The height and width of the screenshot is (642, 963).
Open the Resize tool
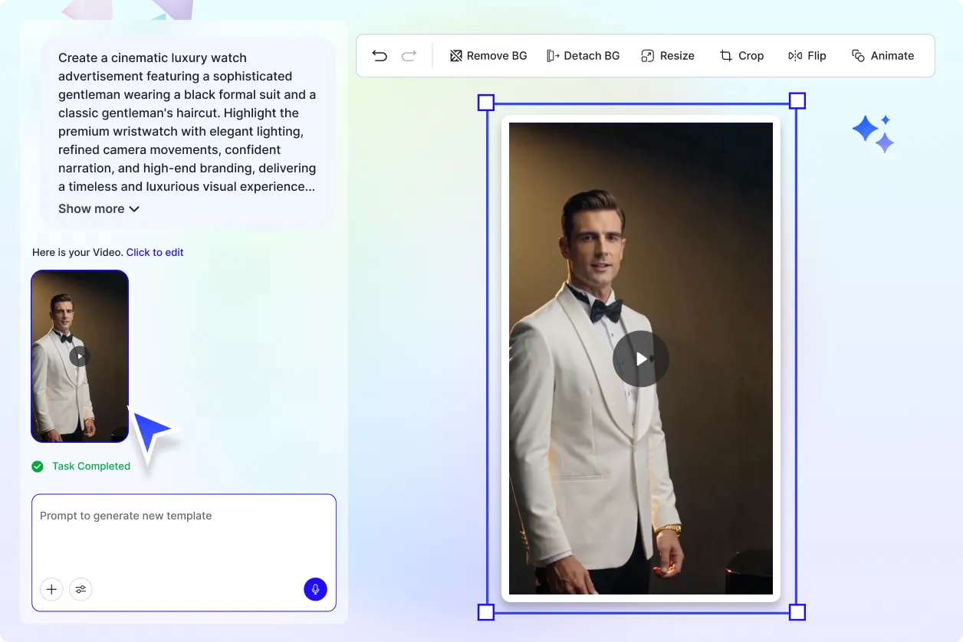[x=668, y=56]
